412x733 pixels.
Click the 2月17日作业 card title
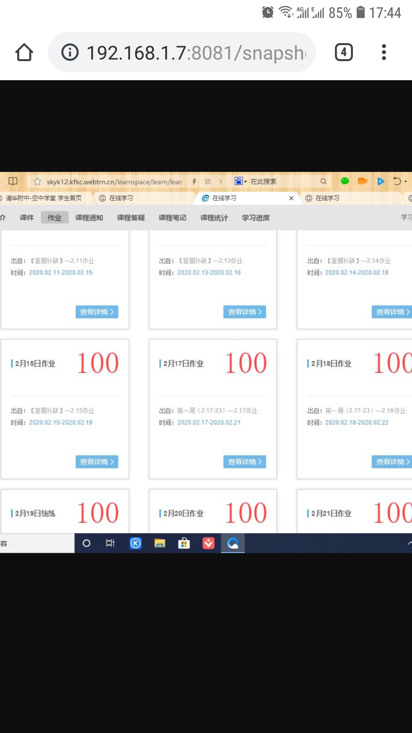(183, 363)
